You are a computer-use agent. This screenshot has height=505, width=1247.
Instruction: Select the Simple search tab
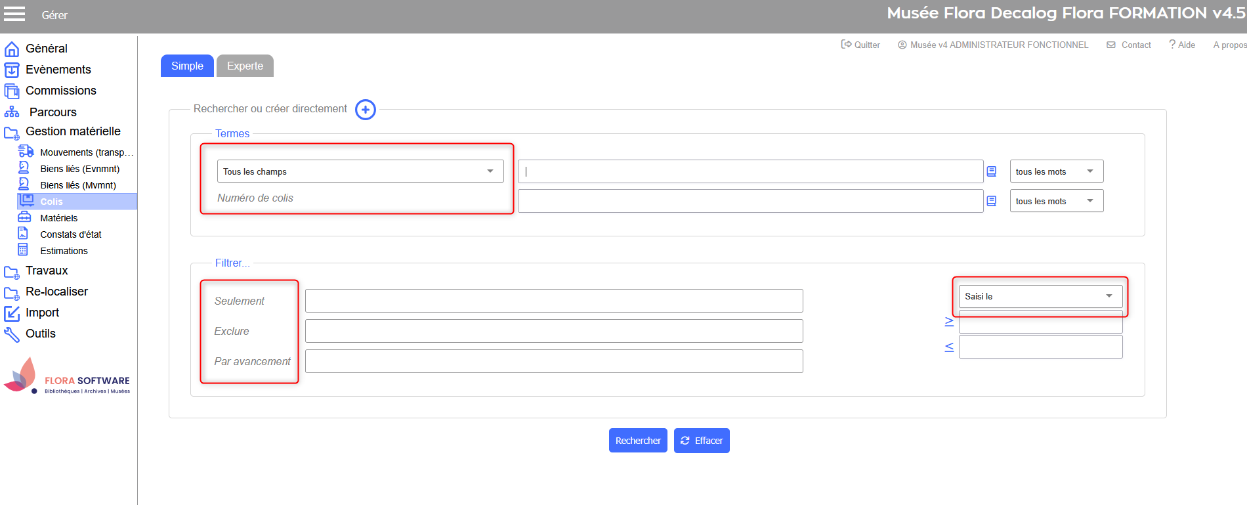[x=187, y=66]
